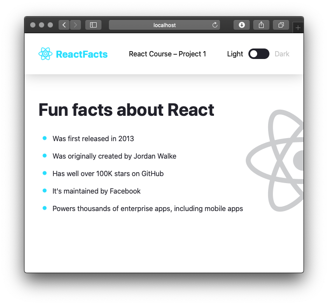
Task: Open a new tab with plus button
Action: pyautogui.click(x=298, y=28)
